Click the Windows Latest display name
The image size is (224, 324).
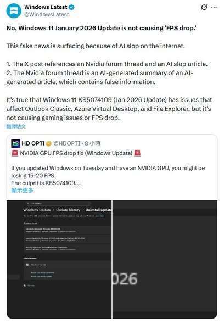46,7
